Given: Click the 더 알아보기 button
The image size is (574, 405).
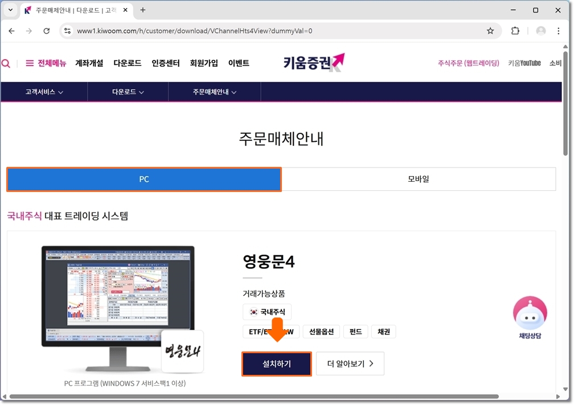Looking at the screenshot, I should (350, 363).
